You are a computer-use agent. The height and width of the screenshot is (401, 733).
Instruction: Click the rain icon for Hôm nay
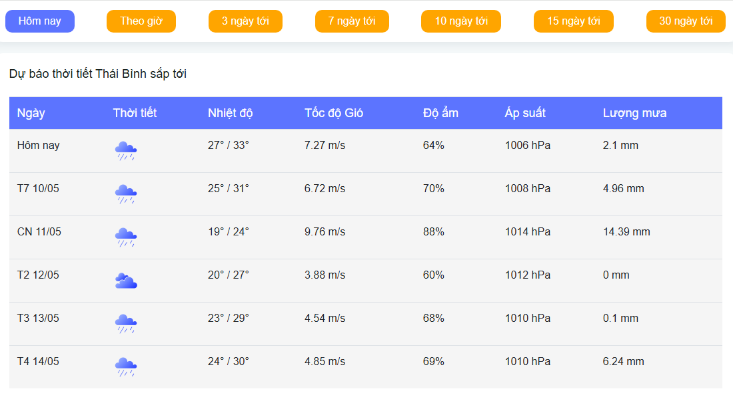(125, 151)
